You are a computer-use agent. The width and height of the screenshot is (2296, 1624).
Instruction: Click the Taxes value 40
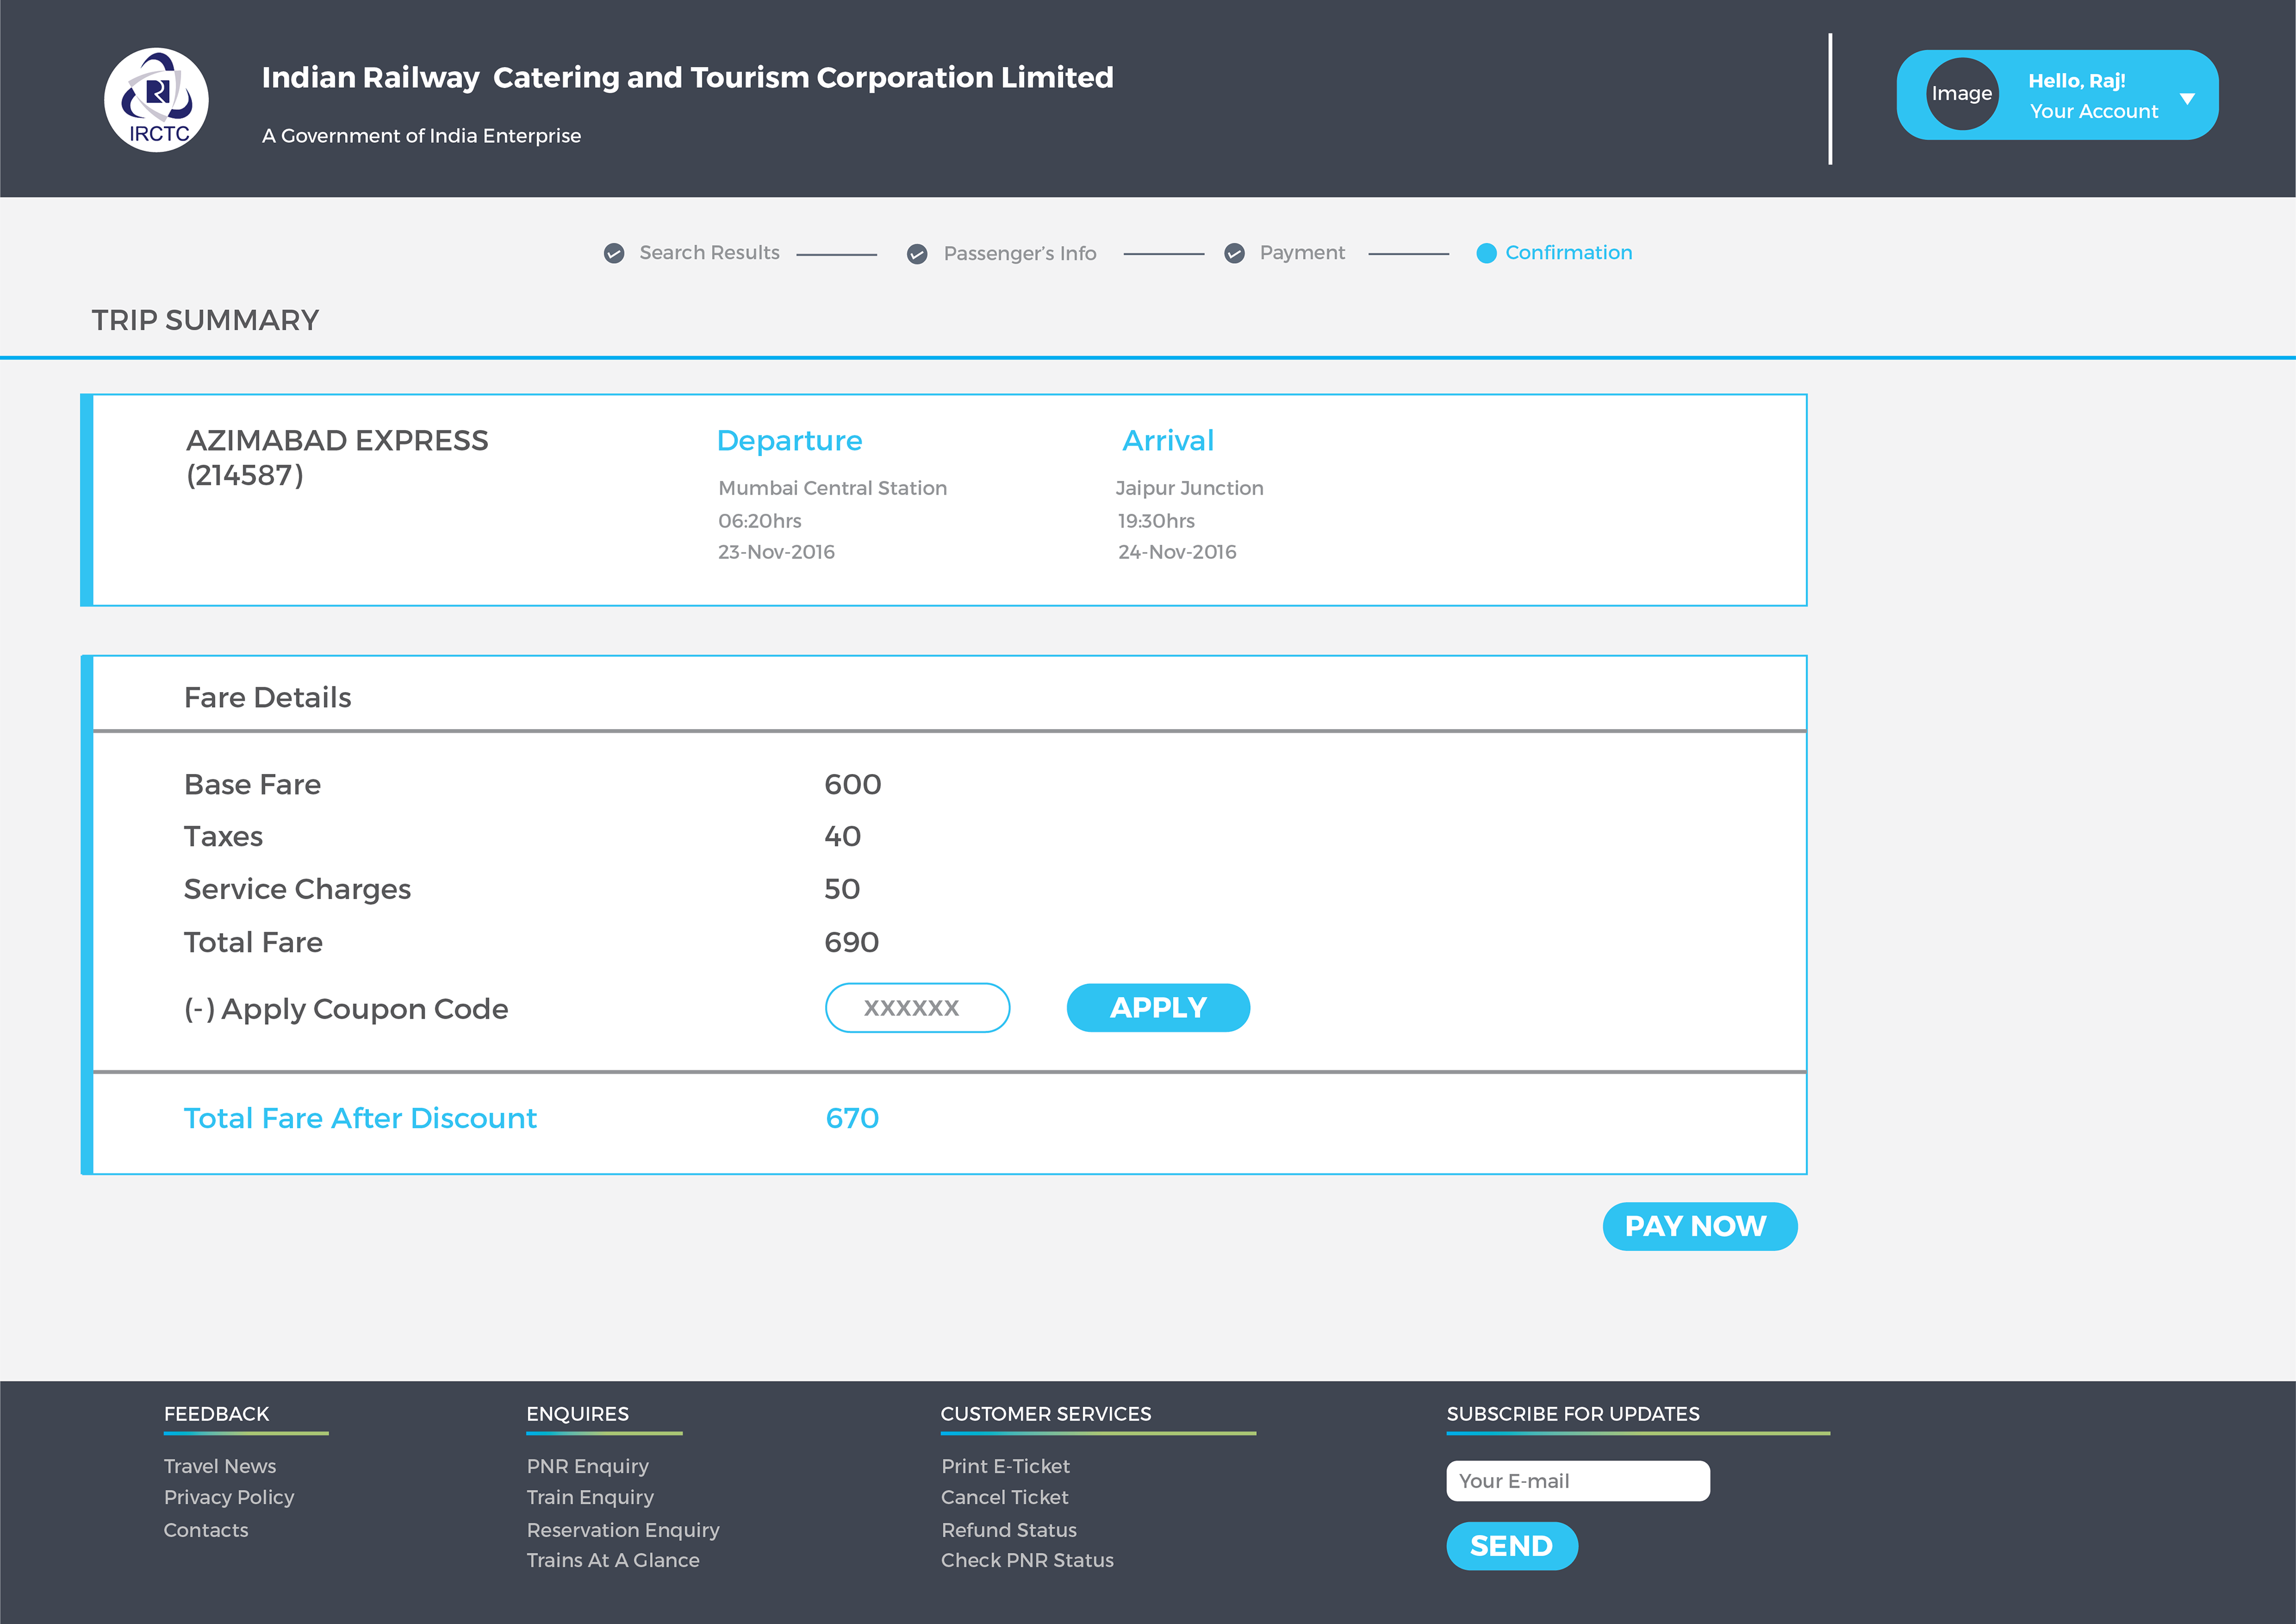pos(843,836)
